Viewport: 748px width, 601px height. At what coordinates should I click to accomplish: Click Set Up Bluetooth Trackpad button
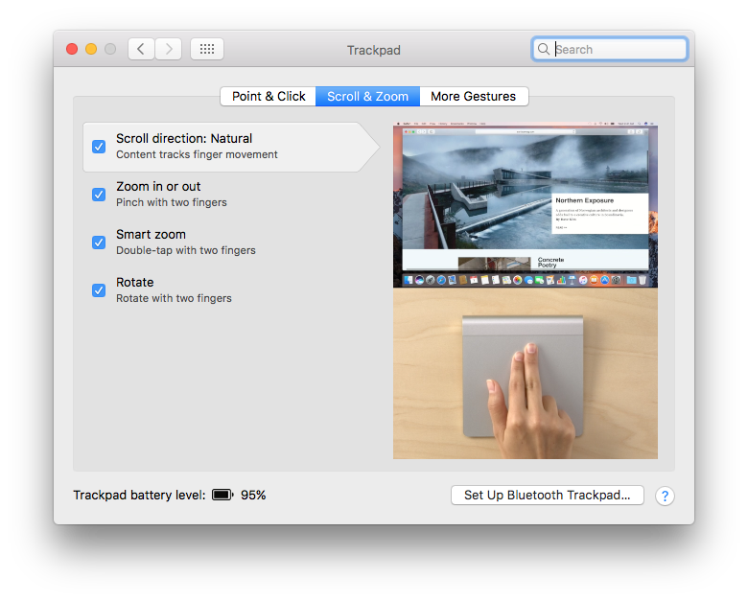pyautogui.click(x=548, y=496)
